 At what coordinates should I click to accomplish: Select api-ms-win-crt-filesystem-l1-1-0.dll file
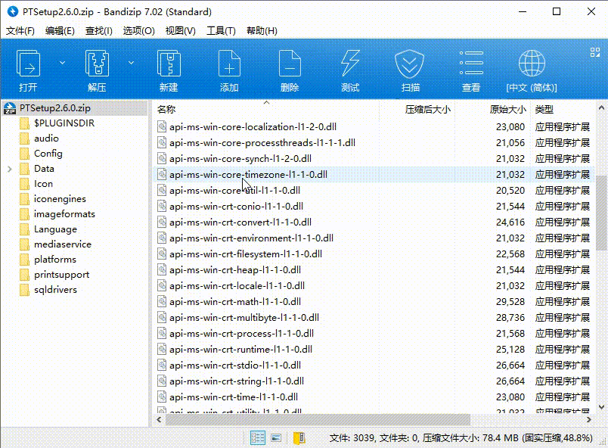pos(246,254)
